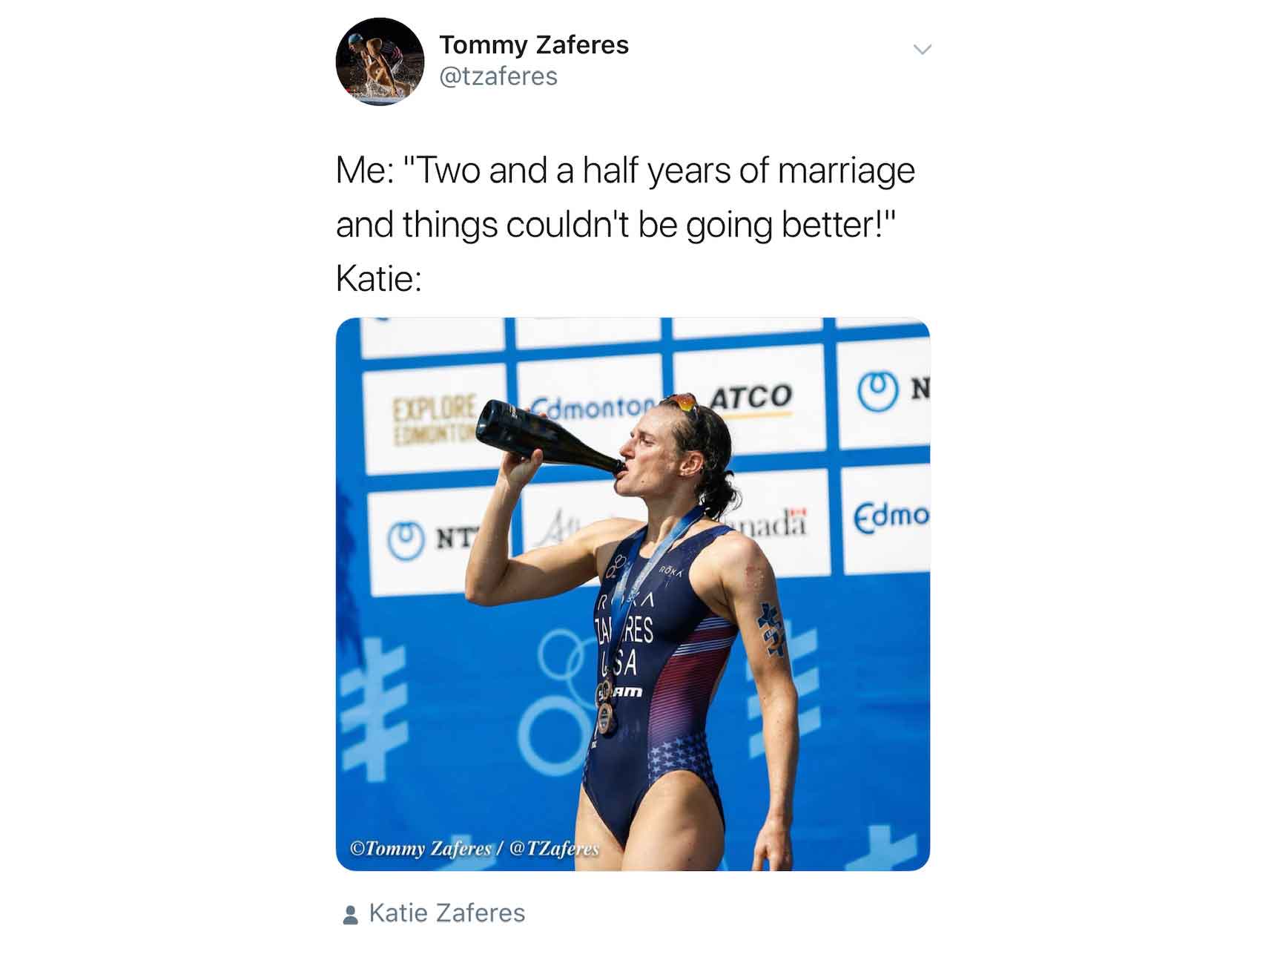This screenshot has height=960, width=1280.
Task: Click the sunglasses on athlete's head
Action: click(x=681, y=403)
